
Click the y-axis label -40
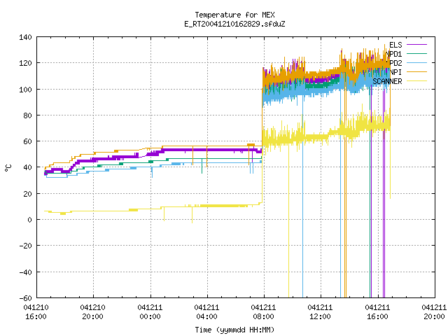[x=25, y=272]
